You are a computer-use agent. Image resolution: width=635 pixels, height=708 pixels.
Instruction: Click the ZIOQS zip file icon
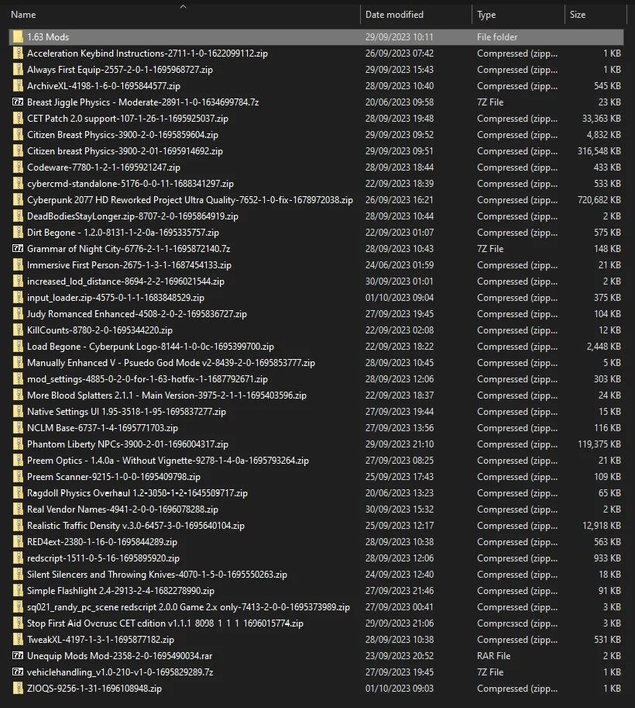pos(18,688)
